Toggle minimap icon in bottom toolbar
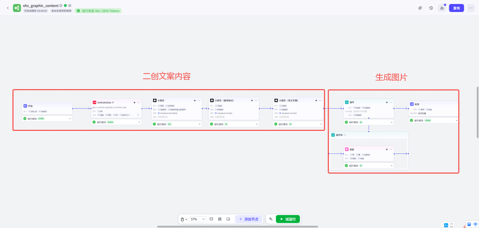Image resolution: width=479 pixels, height=228 pixels. [x=228, y=219]
